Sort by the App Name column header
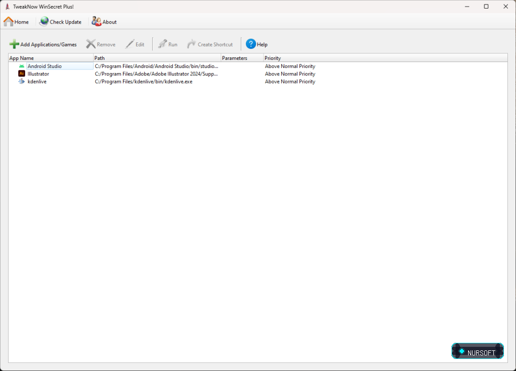The image size is (516, 371). [51, 58]
